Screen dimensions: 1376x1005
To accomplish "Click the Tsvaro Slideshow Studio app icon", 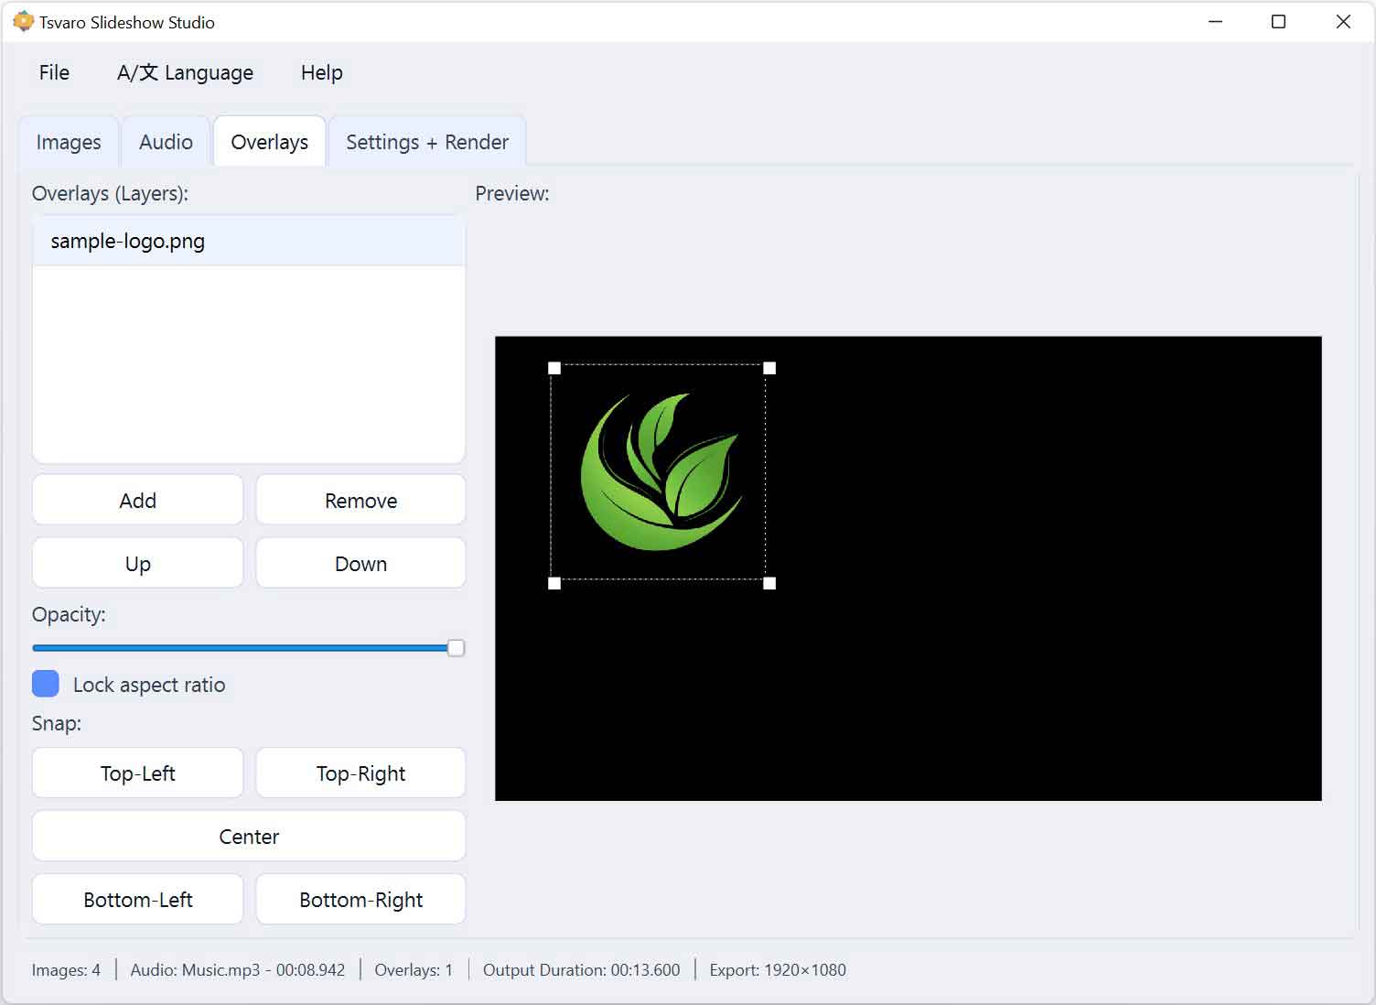I will coord(23,20).
